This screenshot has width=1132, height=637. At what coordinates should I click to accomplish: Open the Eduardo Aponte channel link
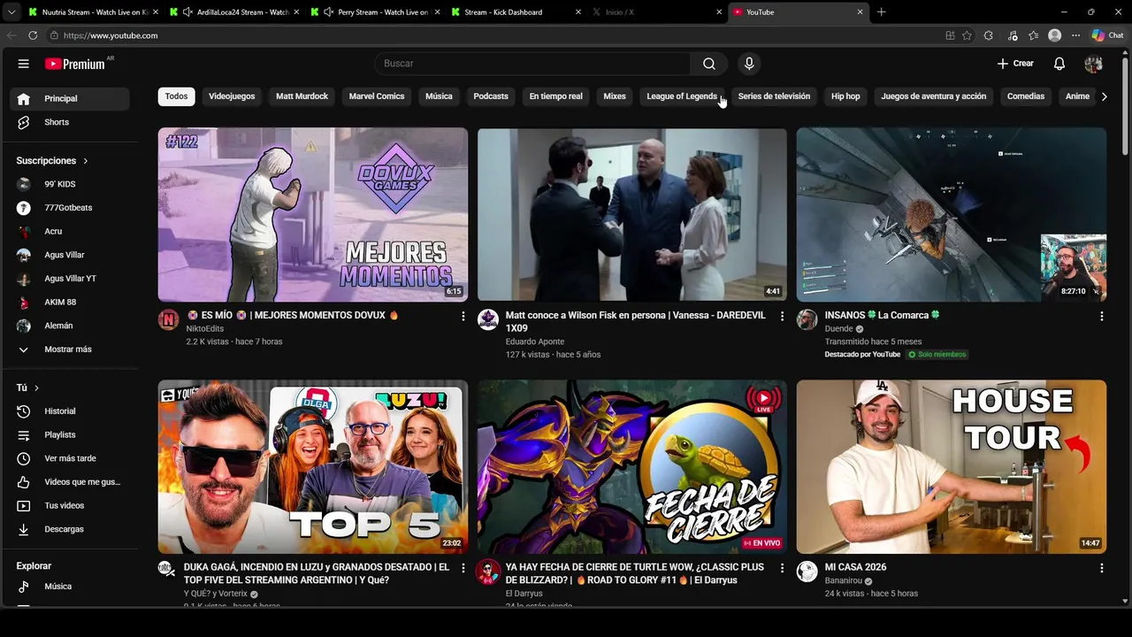535,342
